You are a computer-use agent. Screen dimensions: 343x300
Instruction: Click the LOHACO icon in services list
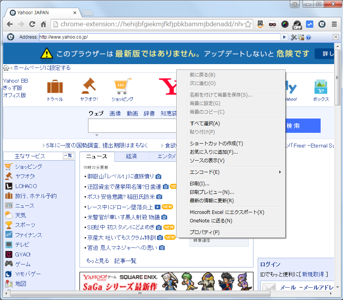(9, 186)
